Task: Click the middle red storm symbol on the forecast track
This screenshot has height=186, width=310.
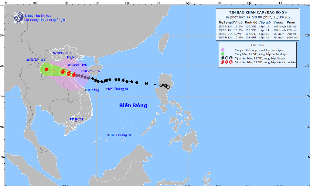Action: pos(68,74)
